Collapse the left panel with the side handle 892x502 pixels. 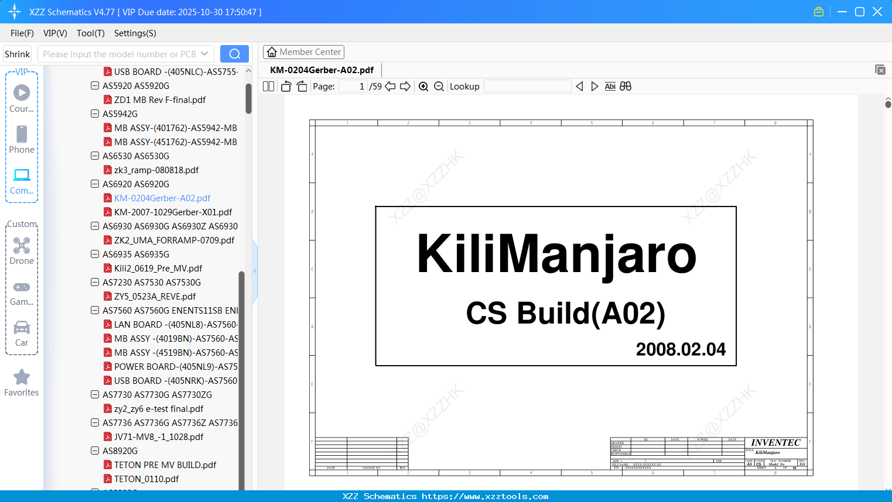coord(255,271)
